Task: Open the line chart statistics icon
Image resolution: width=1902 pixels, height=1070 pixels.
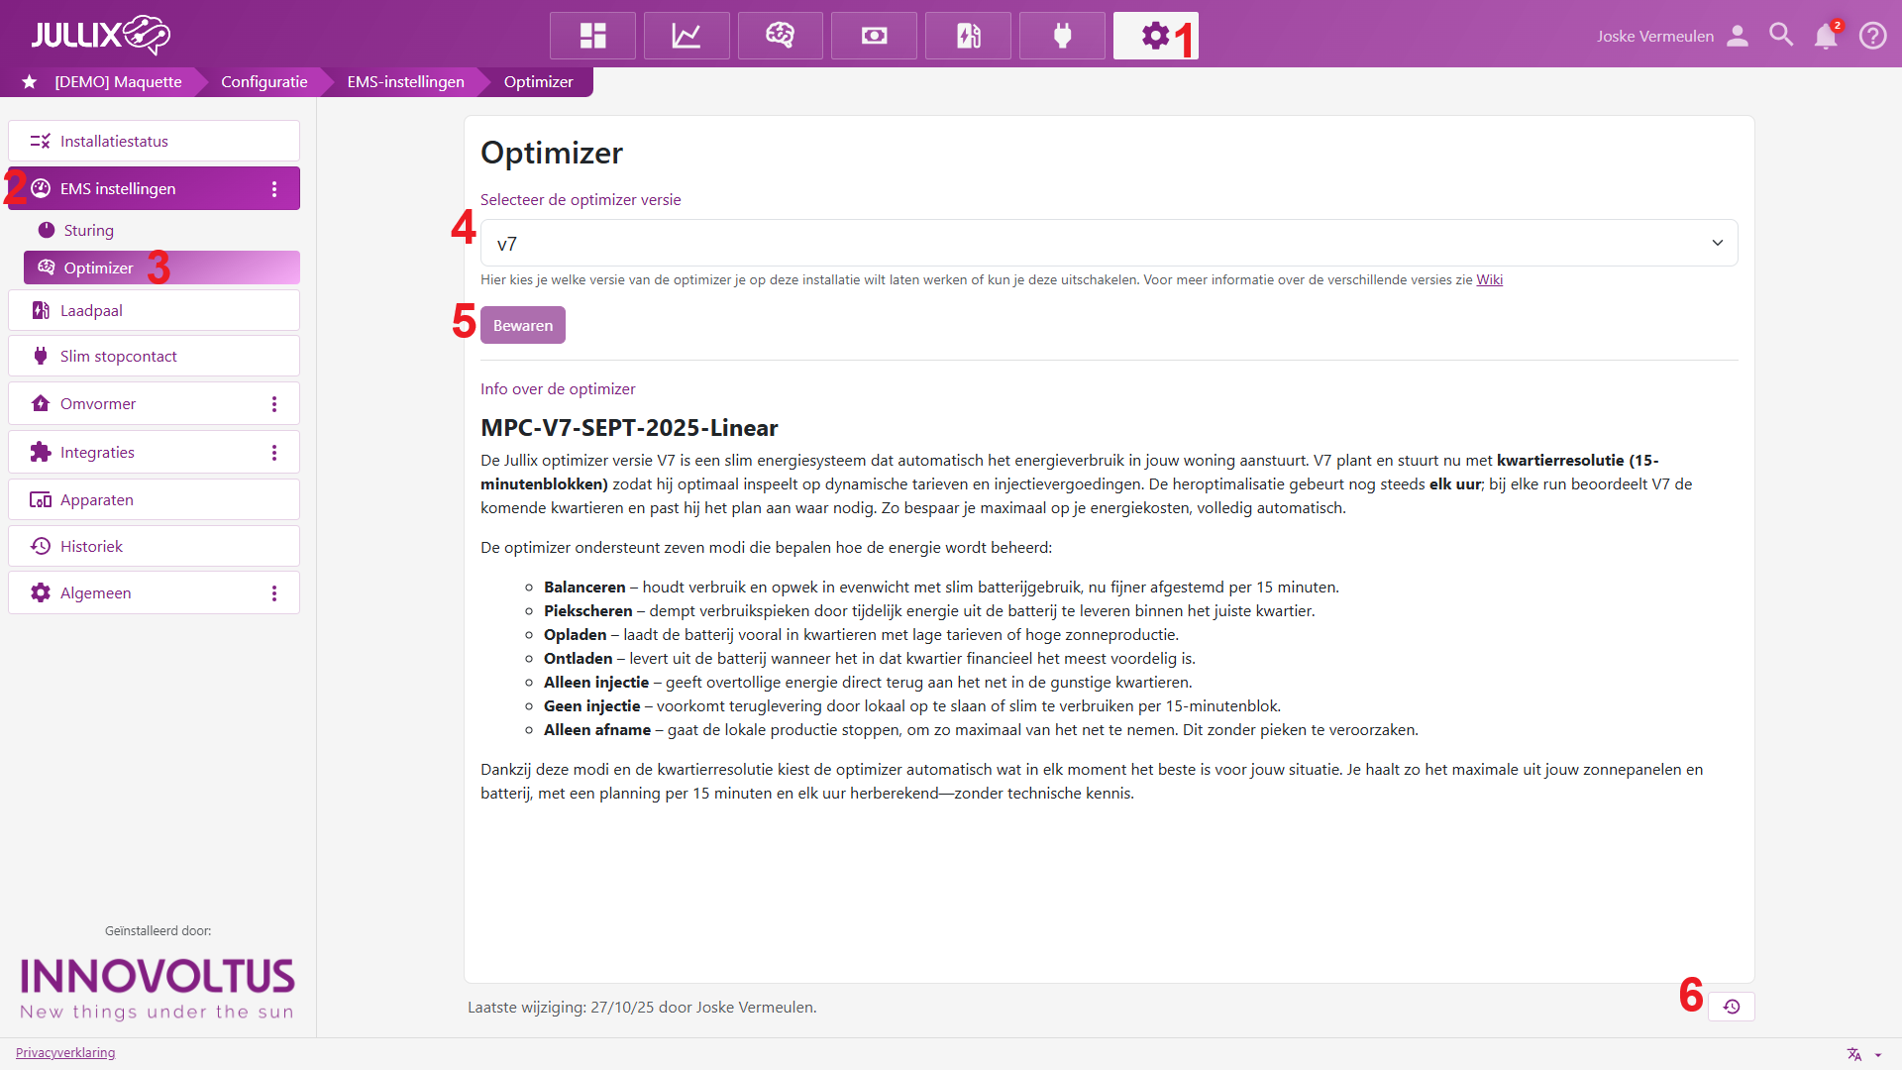Action: tap(687, 36)
